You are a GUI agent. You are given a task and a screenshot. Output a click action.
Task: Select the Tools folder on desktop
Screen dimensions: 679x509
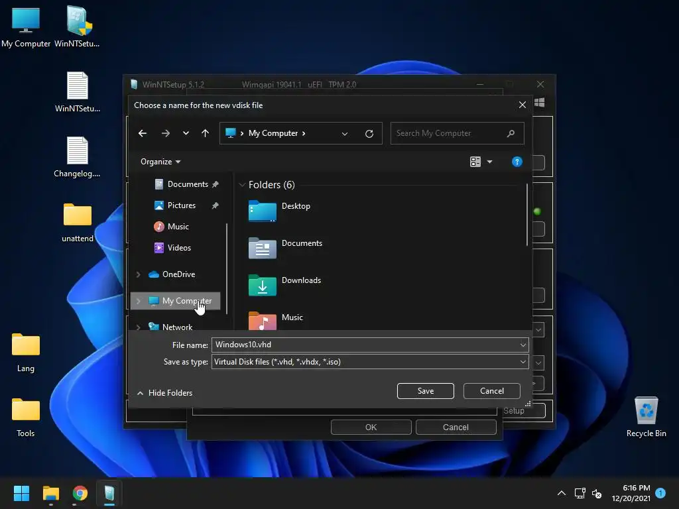click(26, 418)
